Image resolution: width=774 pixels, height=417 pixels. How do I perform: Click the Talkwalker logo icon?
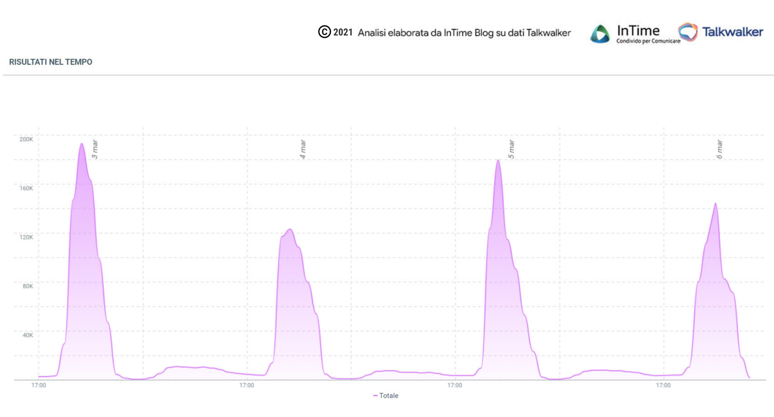[x=688, y=32]
